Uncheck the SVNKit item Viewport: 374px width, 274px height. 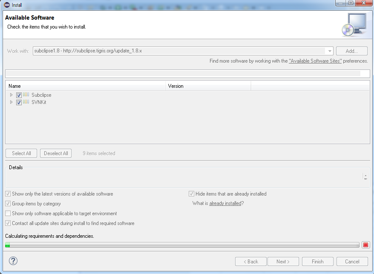[x=19, y=102]
